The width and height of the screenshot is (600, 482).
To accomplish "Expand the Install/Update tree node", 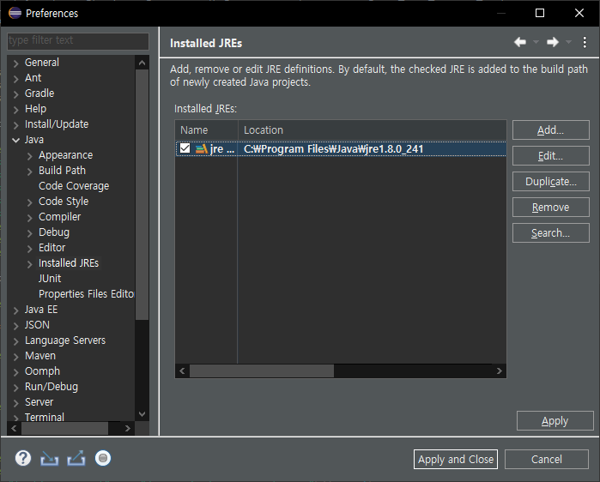I will [15, 125].
